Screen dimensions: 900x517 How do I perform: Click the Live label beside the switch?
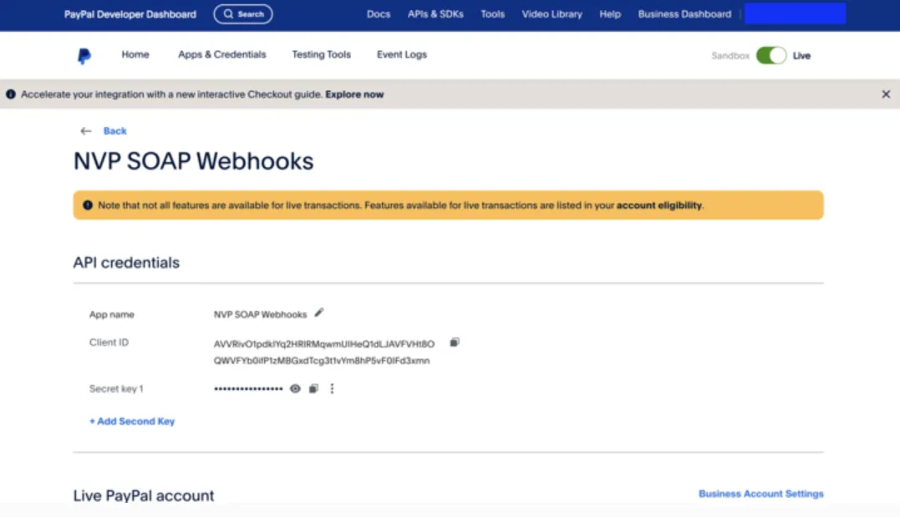coord(801,56)
